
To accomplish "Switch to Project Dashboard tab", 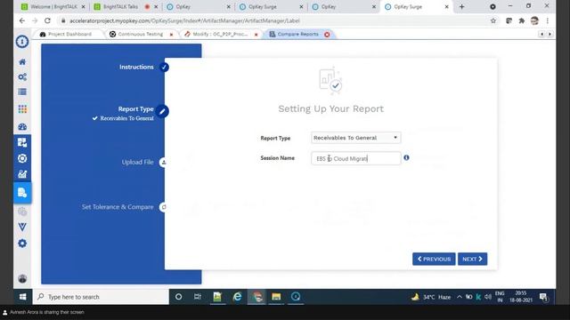I will pyautogui.click(x=66, y=34).
